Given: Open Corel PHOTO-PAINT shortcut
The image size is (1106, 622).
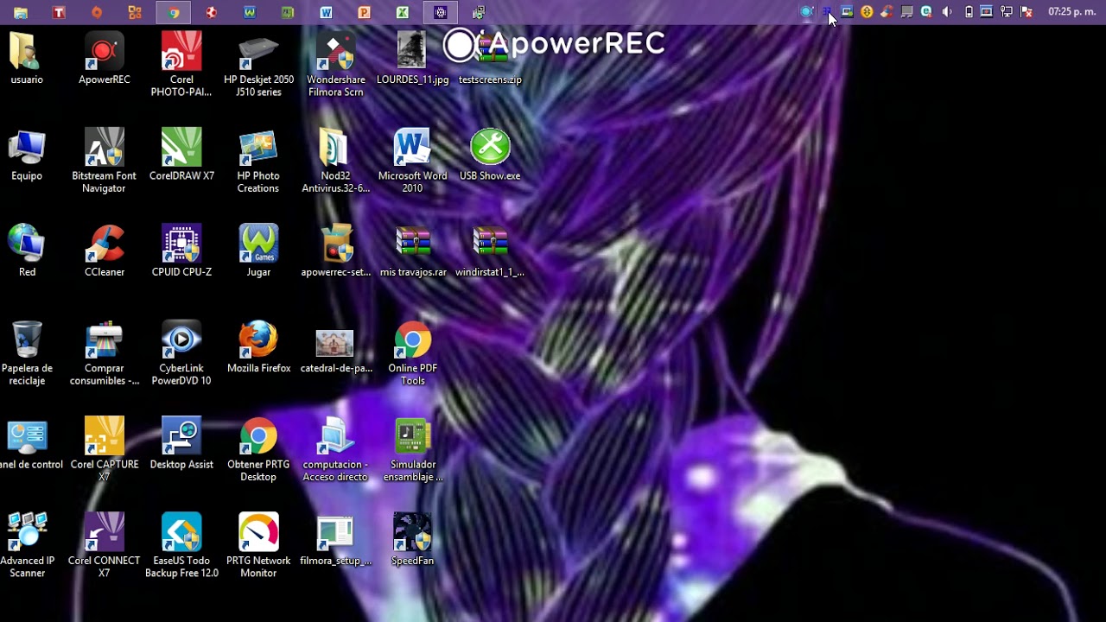Looking at the screenshot, I should [x=181, y=65].
